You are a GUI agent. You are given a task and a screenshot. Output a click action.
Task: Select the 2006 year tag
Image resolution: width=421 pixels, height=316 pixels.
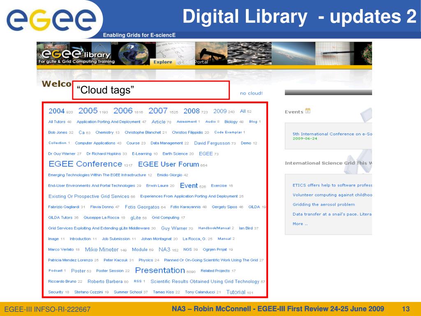click(123, 110)
